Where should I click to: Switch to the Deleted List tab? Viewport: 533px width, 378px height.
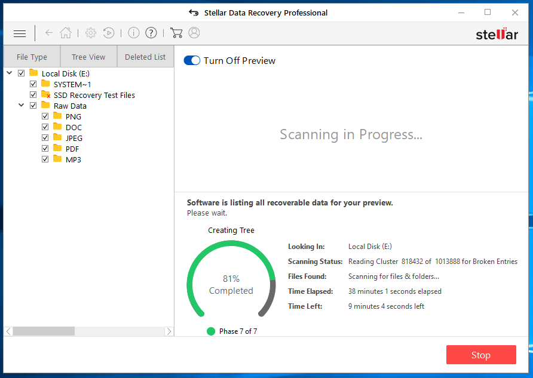click(x=145, y=57)
